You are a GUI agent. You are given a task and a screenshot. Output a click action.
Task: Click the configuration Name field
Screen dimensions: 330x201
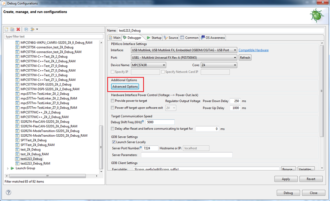(221, 30)
